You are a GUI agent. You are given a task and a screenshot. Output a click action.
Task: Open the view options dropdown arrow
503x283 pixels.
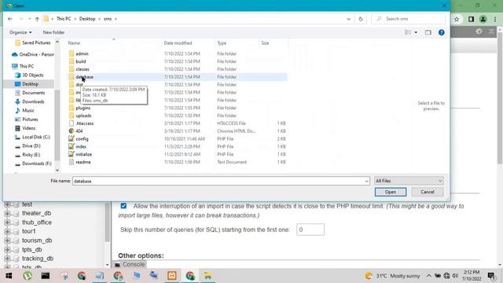[x=416, y=32]
